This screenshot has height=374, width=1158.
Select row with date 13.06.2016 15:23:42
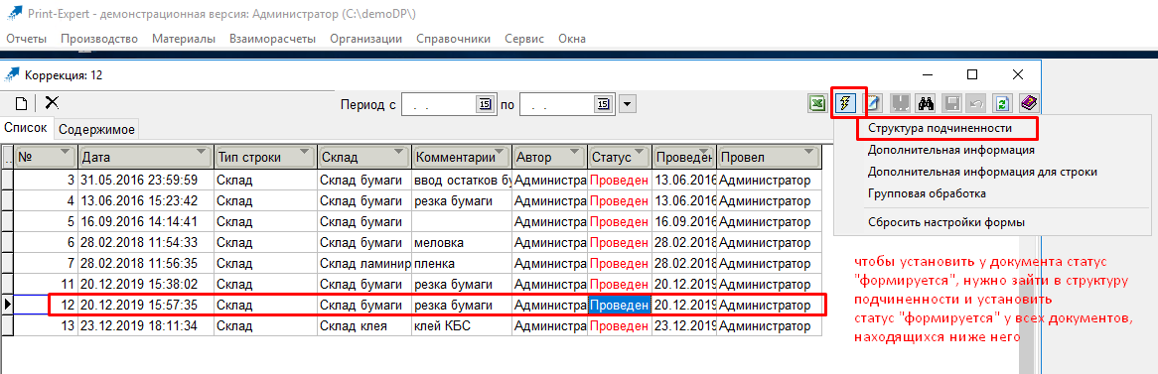coord(412,200)
